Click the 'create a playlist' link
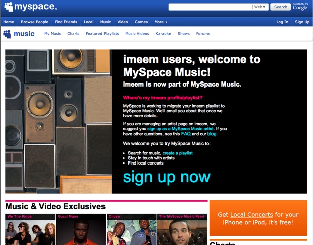The height and width of the screenshot is (245, 313). point(178,153)
